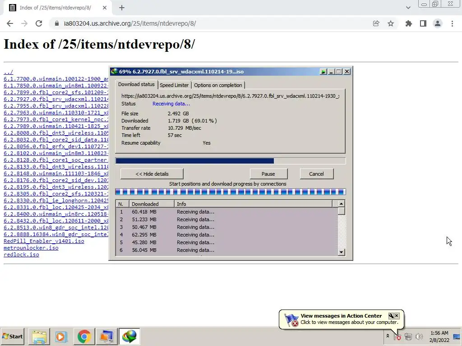Select connection row with 62.295 MB
Image resolution: width=462 pixels, height=346 pixels.
[227, 235]
